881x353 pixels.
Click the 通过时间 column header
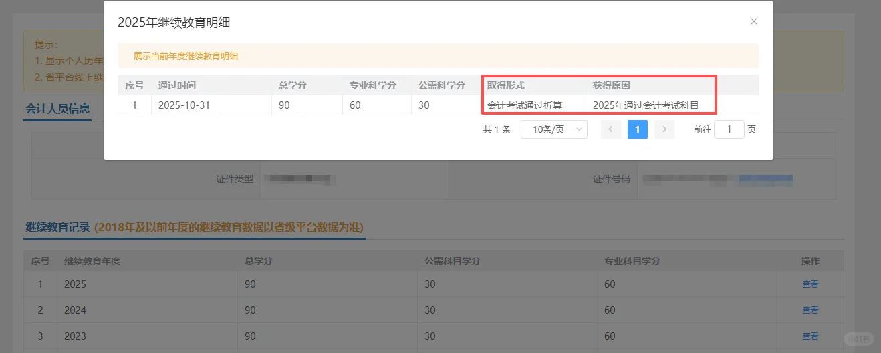[x=177, y=85]
